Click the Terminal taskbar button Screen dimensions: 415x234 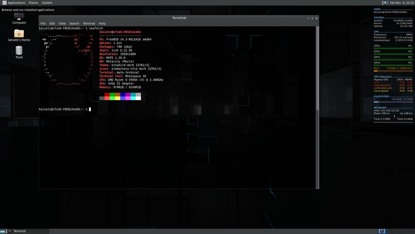point(29,232)
